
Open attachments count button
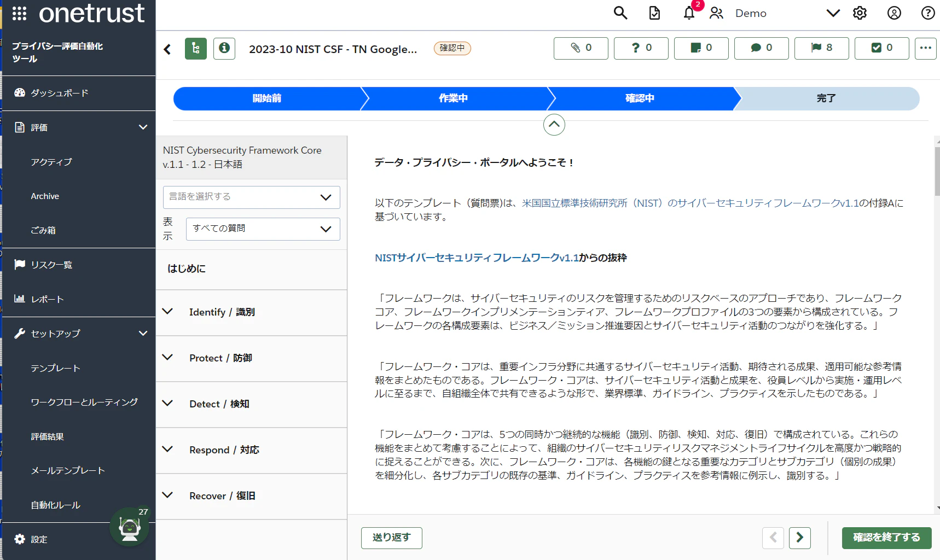tap(581, 48)
